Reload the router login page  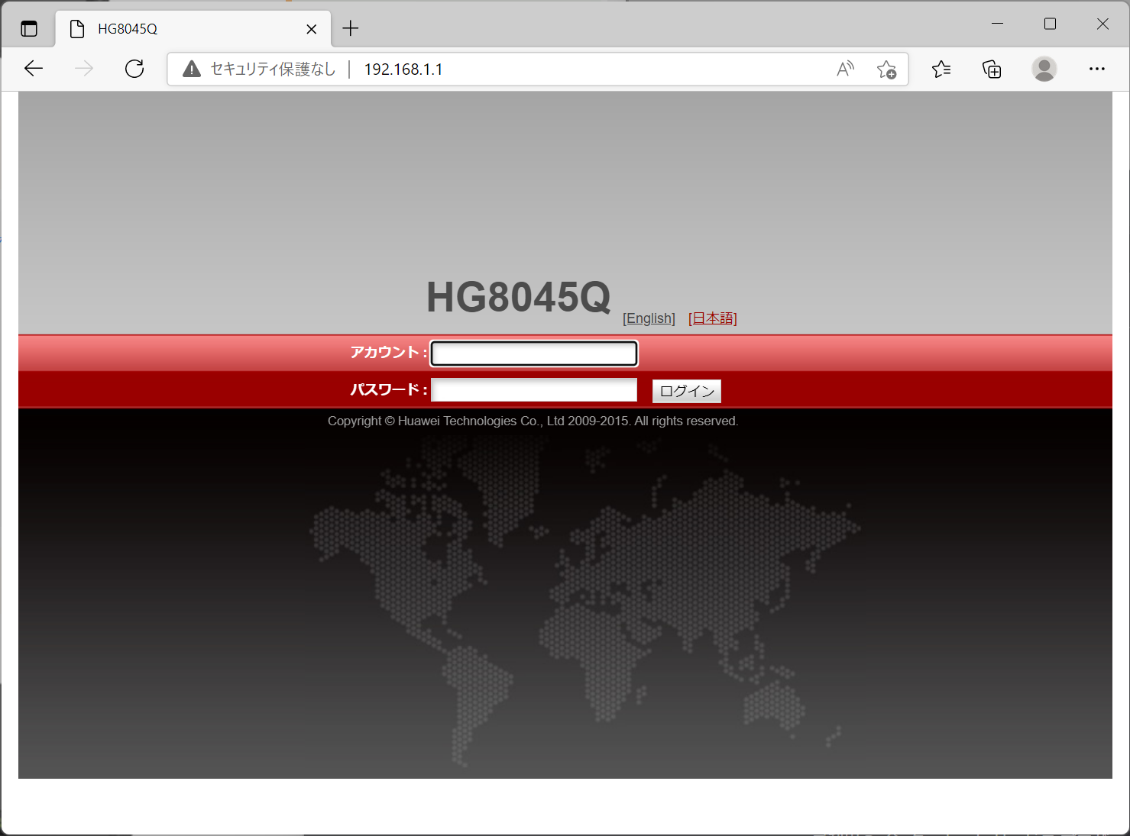click(x=134, y=69)
